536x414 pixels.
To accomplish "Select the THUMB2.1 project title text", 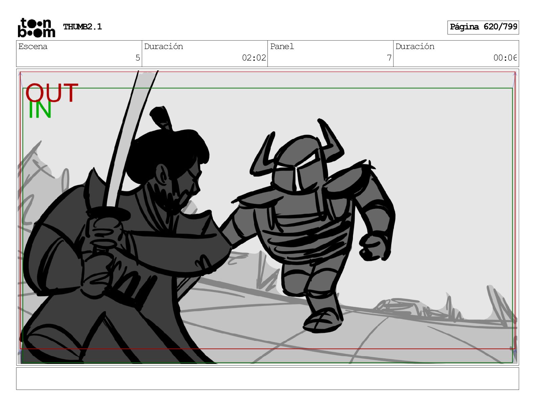I will click(83, 27).
